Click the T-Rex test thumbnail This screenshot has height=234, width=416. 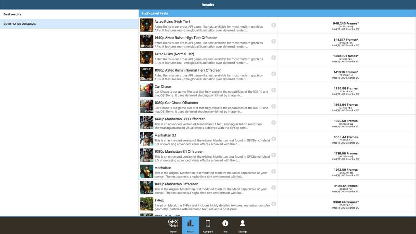pos(147,204)
